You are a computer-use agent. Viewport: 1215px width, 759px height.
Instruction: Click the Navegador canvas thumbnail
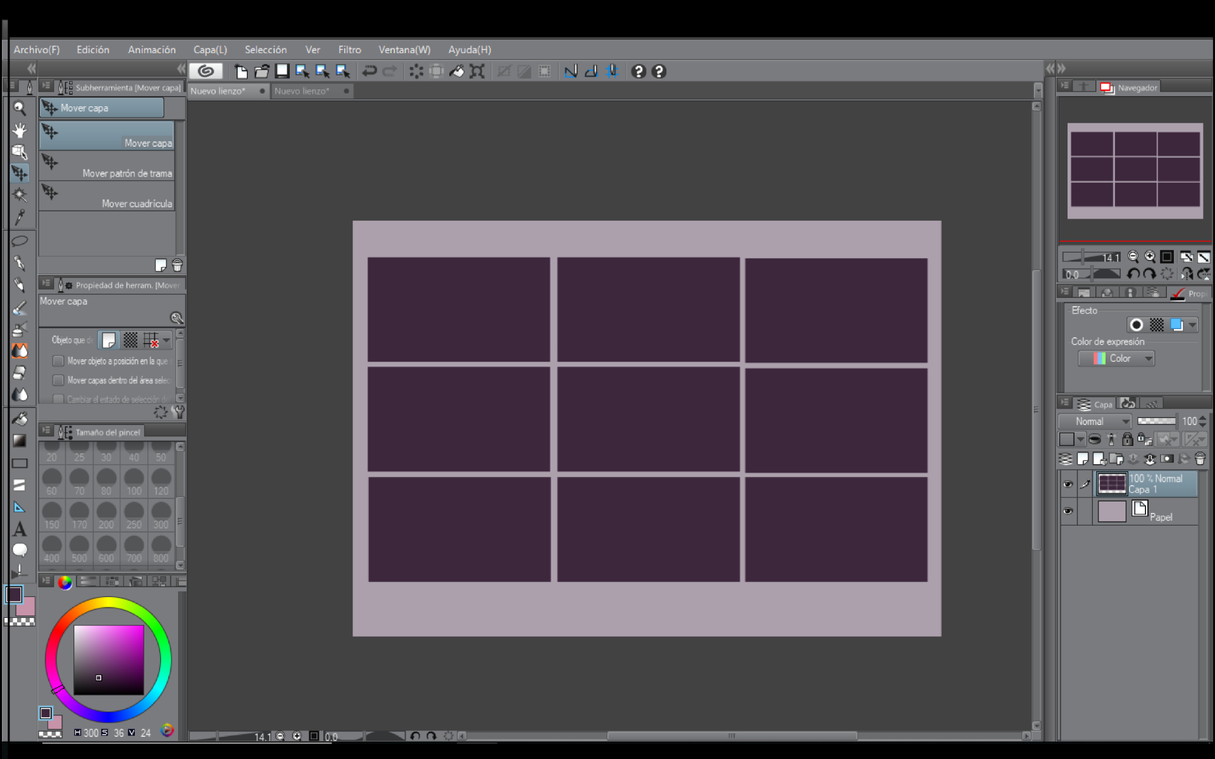pyautogui.click(x=1135, y=171)
